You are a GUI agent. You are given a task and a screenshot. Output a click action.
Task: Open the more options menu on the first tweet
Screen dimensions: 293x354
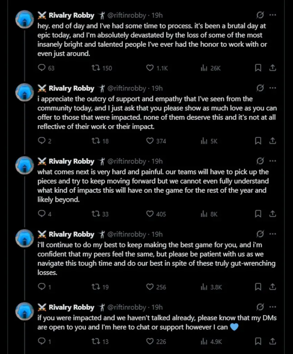coord(273,15)
